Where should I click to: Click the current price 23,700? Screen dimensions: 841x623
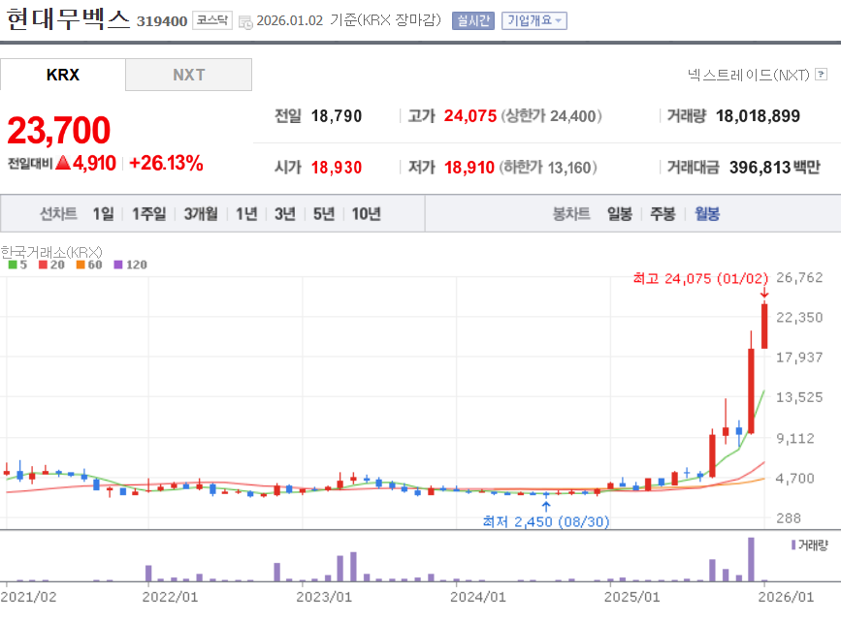coord(58,130)
